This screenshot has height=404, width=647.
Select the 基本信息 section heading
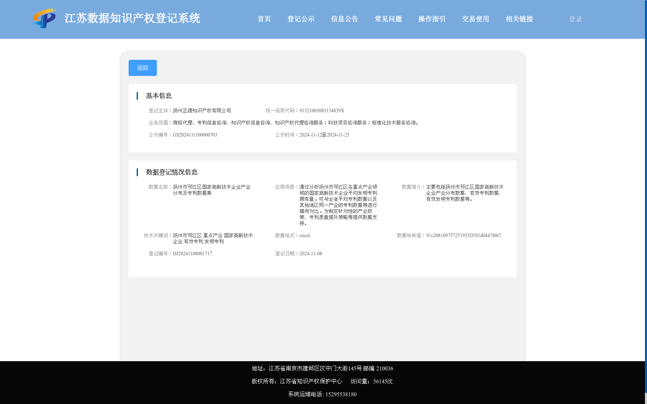click(x=159, y=96)
